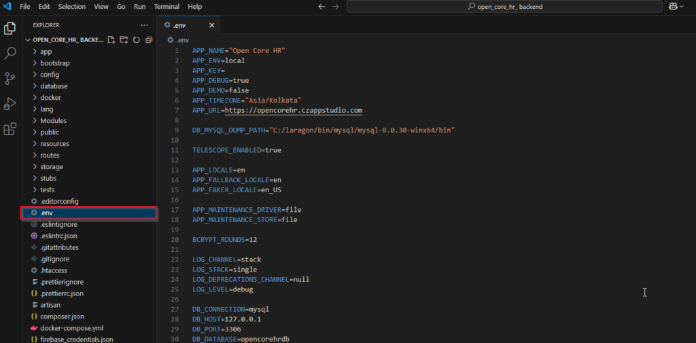Expand the stubs folder
Viewport: 696px width, 343px height.
pos(89,179)
